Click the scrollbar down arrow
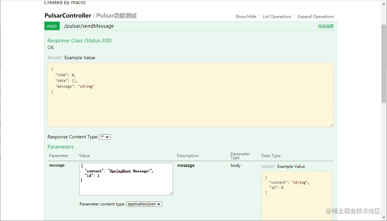This screenshot has width=387, height=221. tap(384, 218)
